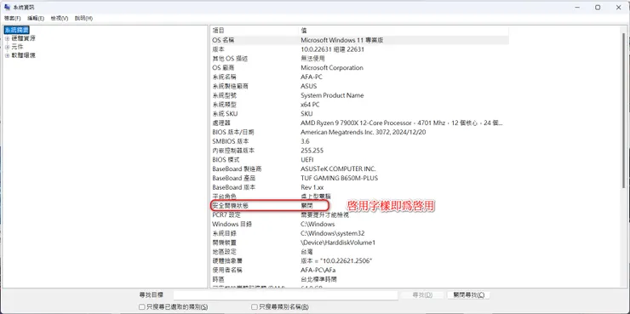Click the system name value AFA-PC
This screenshot has width=630, height=314.
tap(312, 77)
